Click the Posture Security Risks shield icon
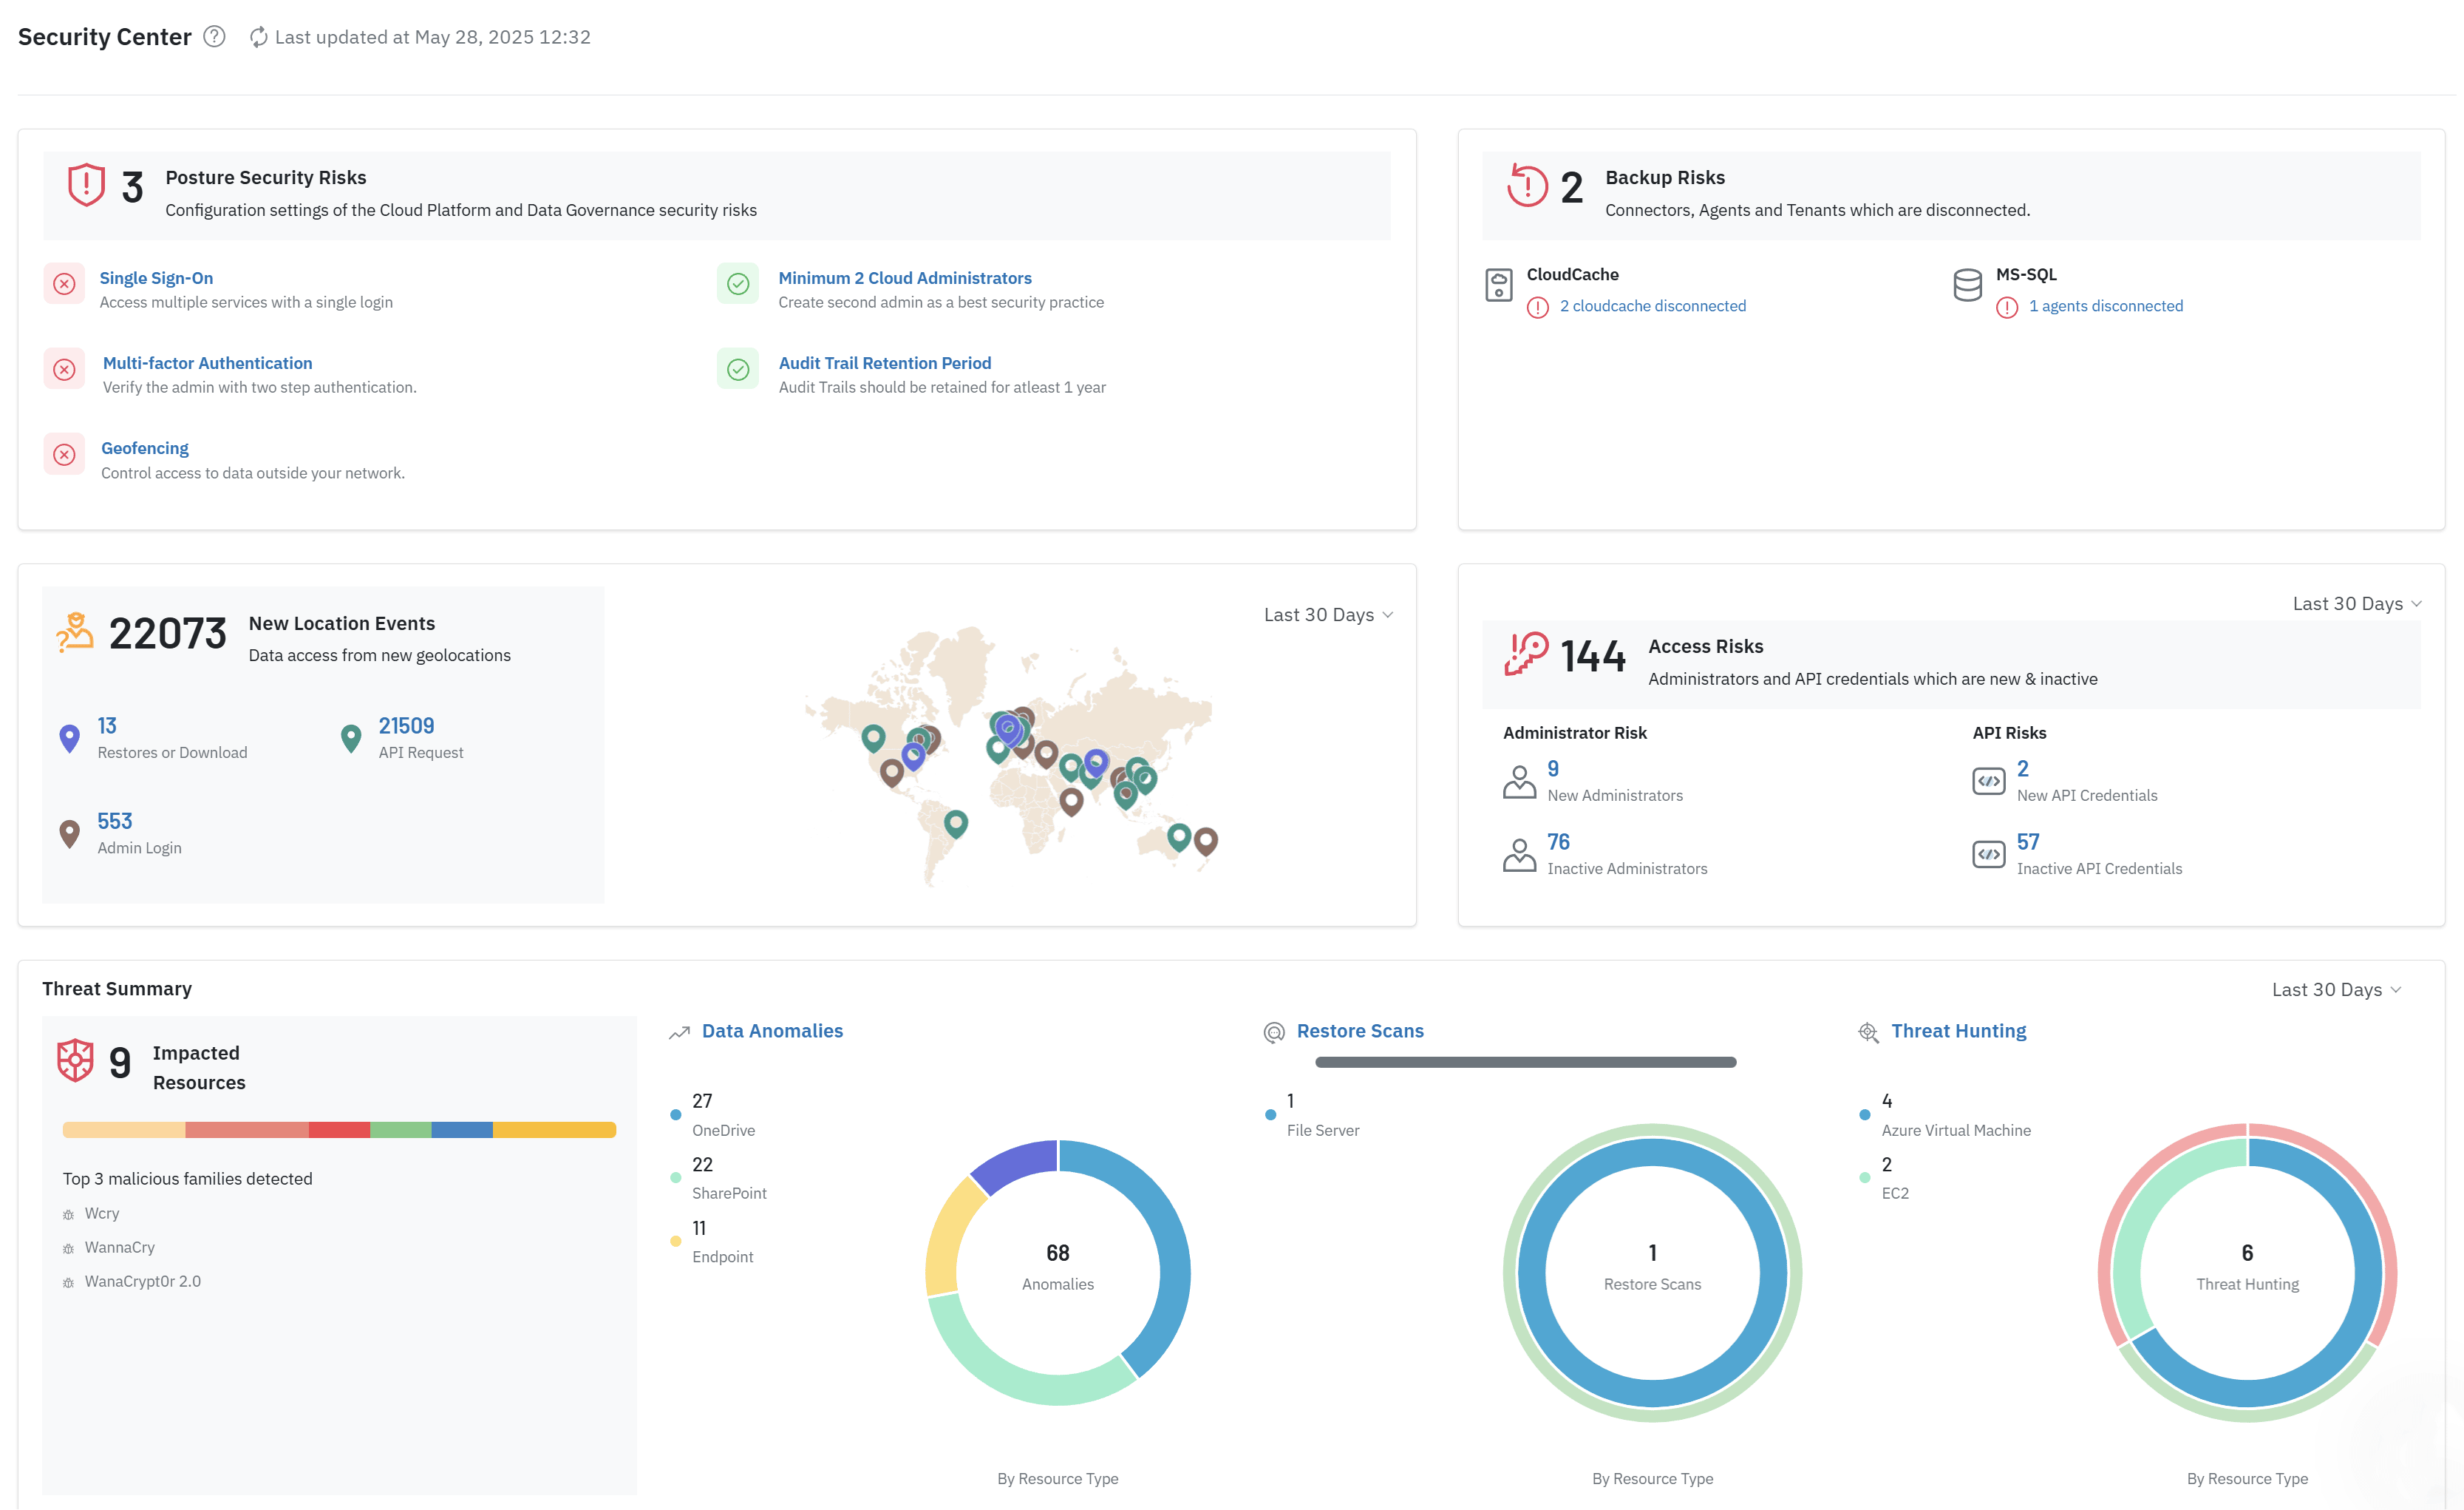This screenshot has height=1510, width=2464. (x=86, y=185)
